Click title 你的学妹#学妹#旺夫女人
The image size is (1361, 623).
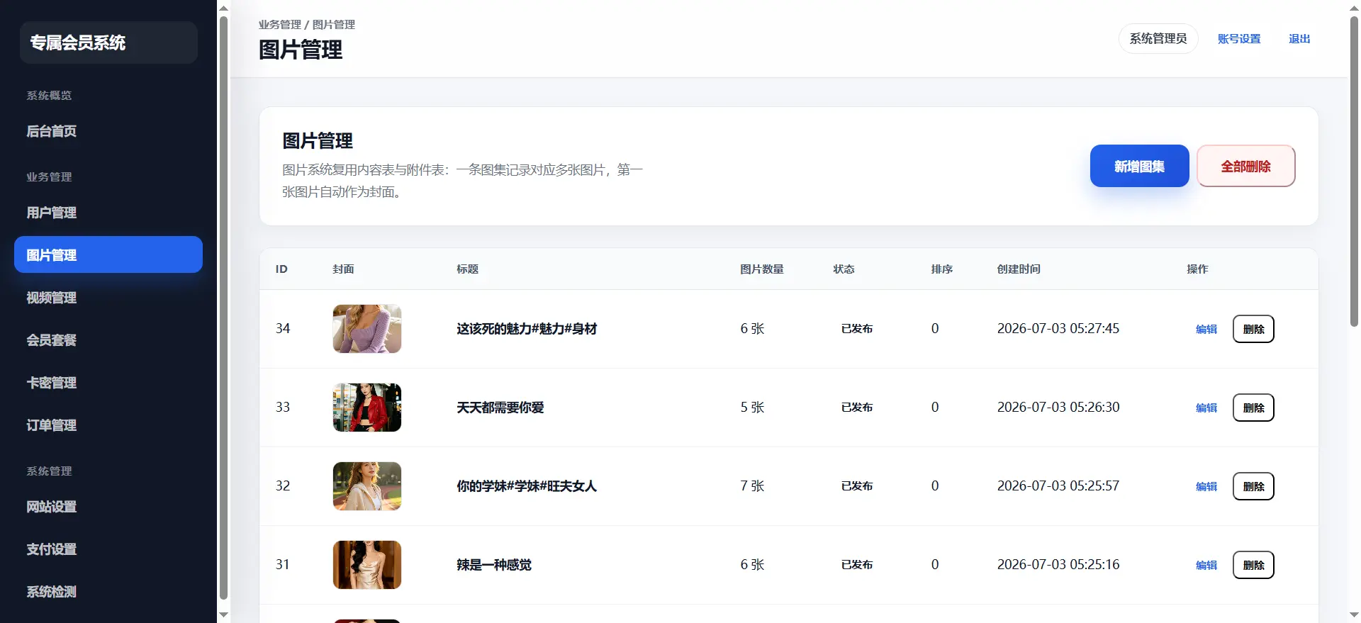(x=527, y=486)
